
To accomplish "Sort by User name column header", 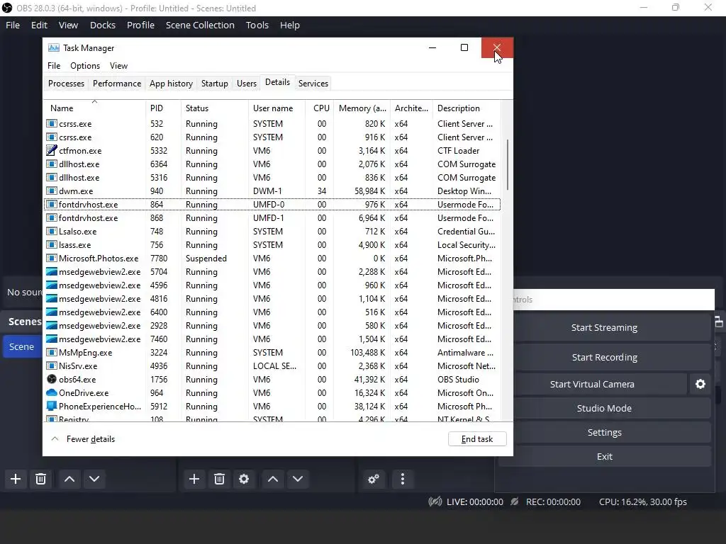I will click(x=277, y=108).
